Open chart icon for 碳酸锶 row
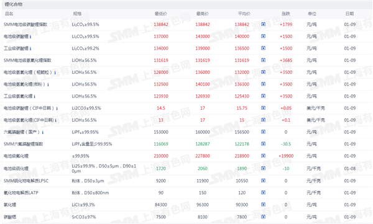The width and height of the screenshot is (373, 224). coord(263,217)
